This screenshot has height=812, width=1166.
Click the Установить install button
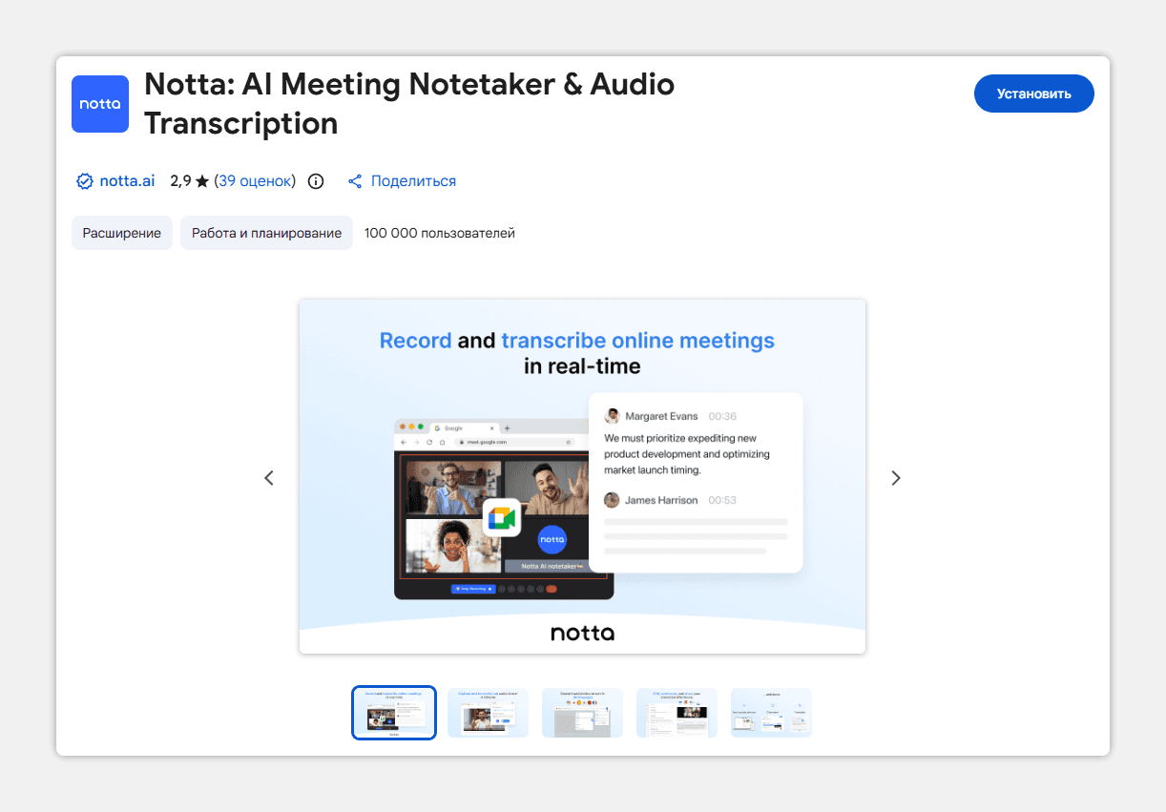1033,94
